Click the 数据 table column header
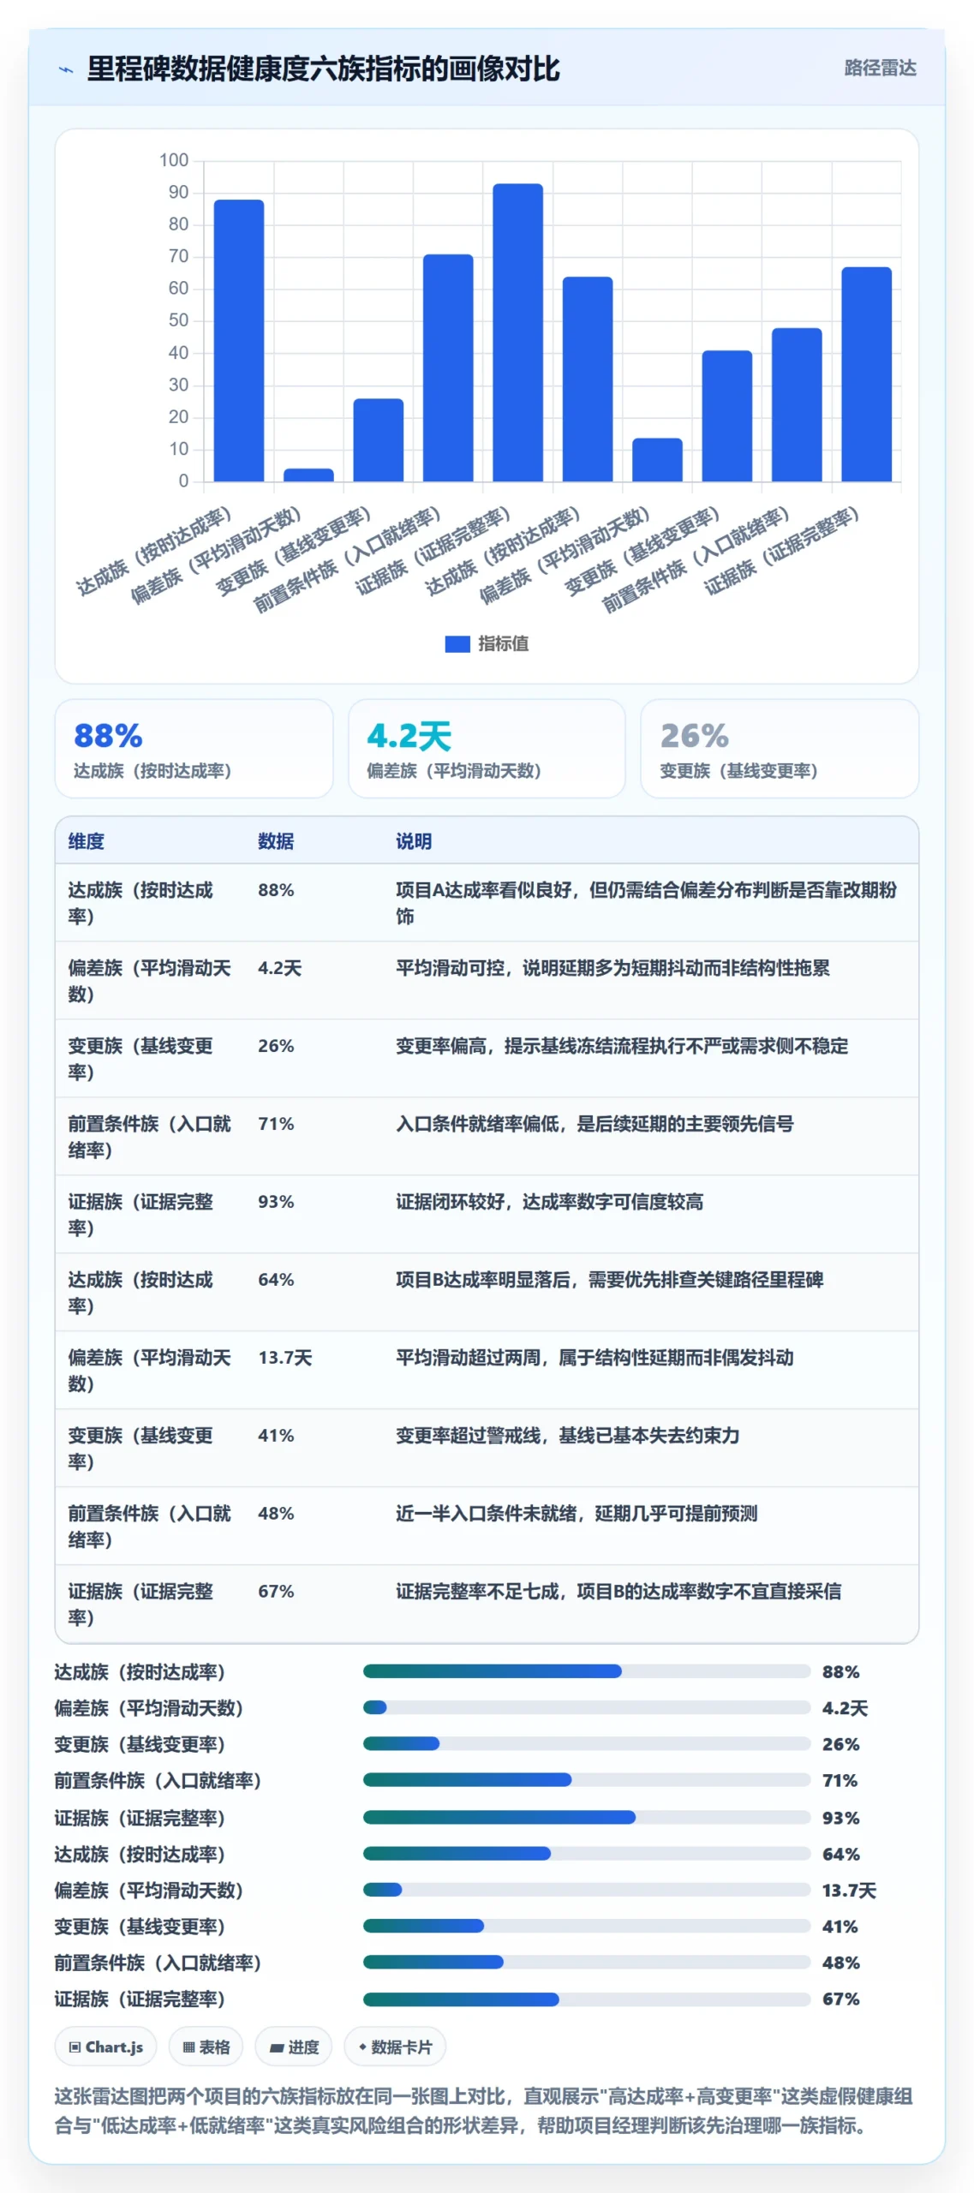974x2193 pixels. [276, 841]
